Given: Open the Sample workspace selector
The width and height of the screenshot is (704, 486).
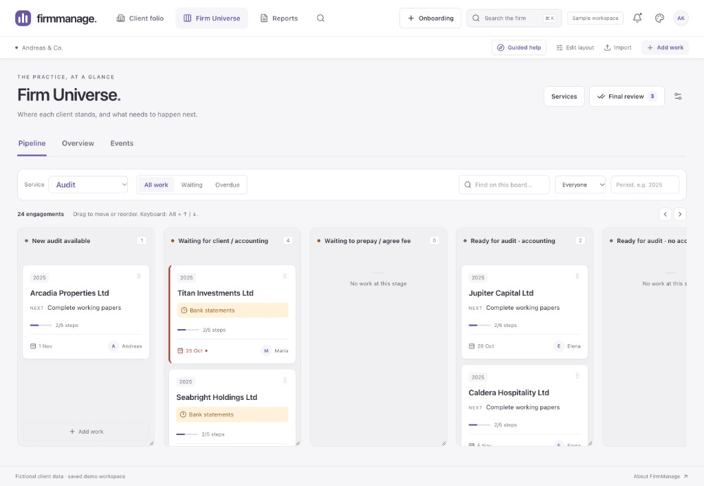Looking at the screenshot, I should click(595, 19).
